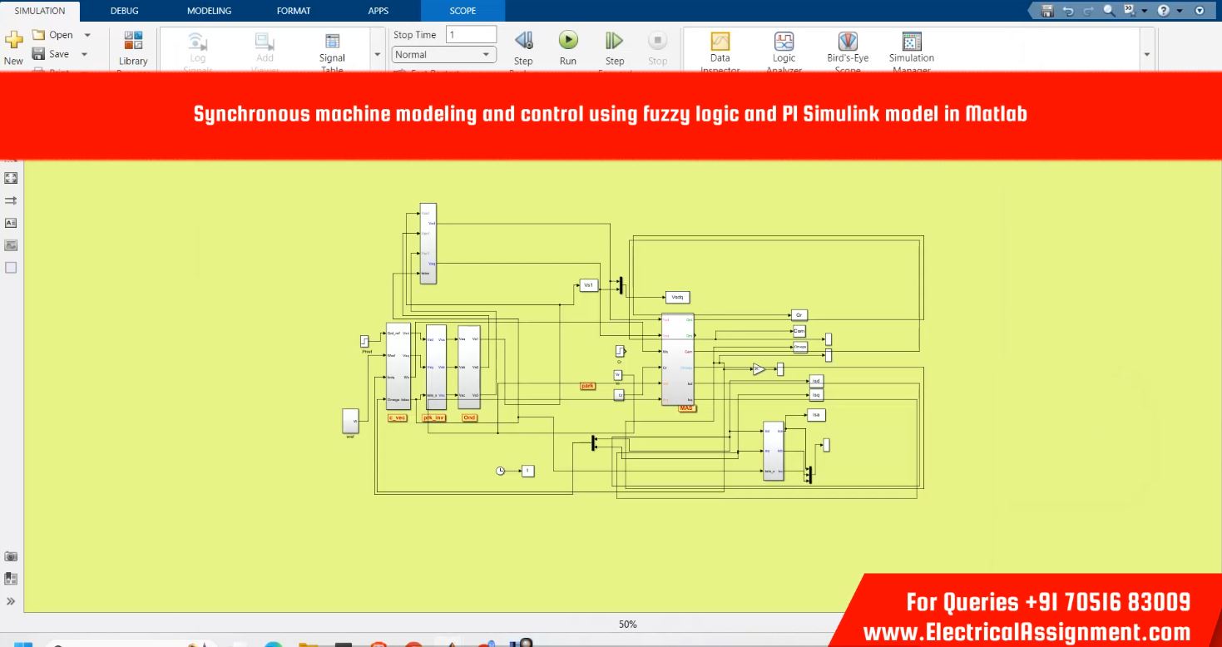This screenshot has width=1222, height=647.
Task: Toggle the Annotation text tool in palette
Action: click(x=11, y=223)
